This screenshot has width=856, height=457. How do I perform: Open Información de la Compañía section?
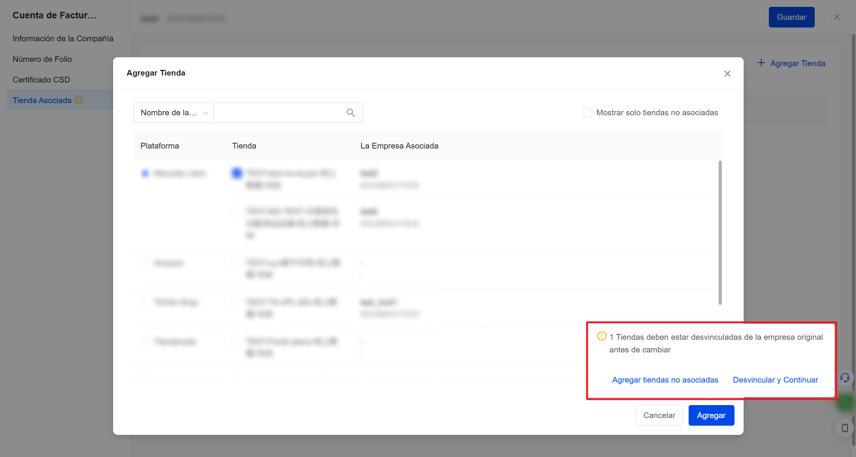63,39
